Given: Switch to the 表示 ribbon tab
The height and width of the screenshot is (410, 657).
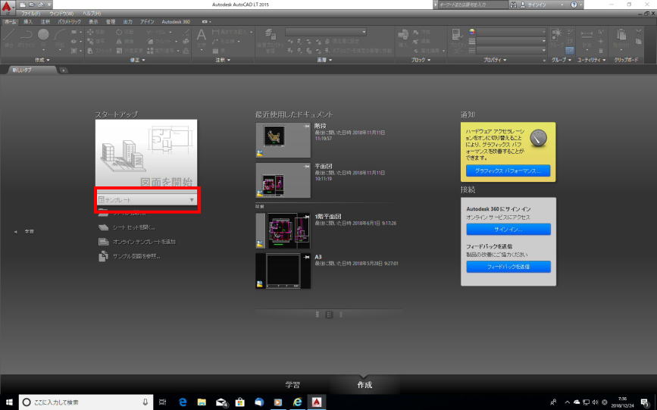Looking at the screenshot, I should (93, 21).
